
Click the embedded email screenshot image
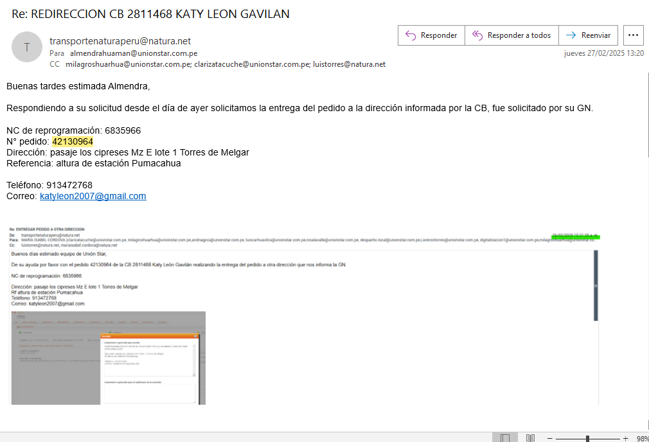(x=303, y=315)
